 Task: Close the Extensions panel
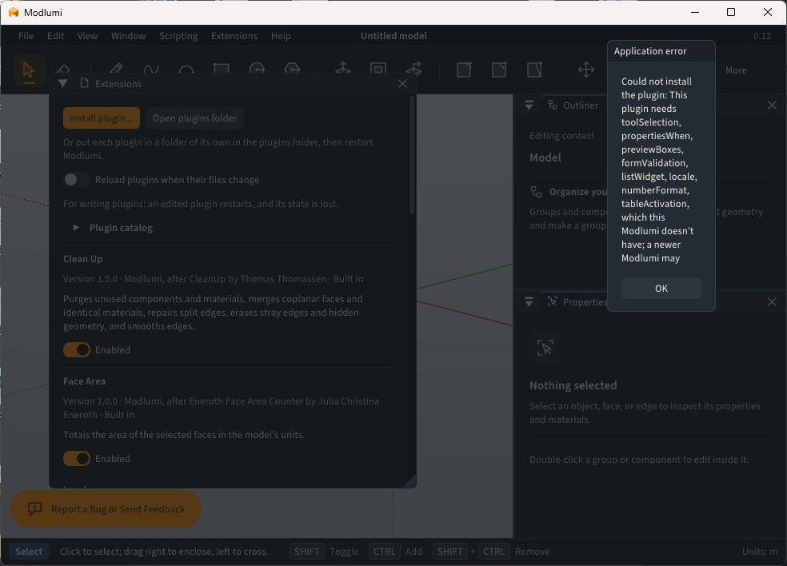(x=402, y=83)
